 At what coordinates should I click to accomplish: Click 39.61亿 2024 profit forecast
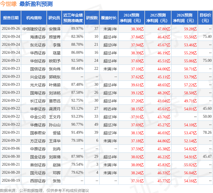pyautogui.click(x=137, y=85)
